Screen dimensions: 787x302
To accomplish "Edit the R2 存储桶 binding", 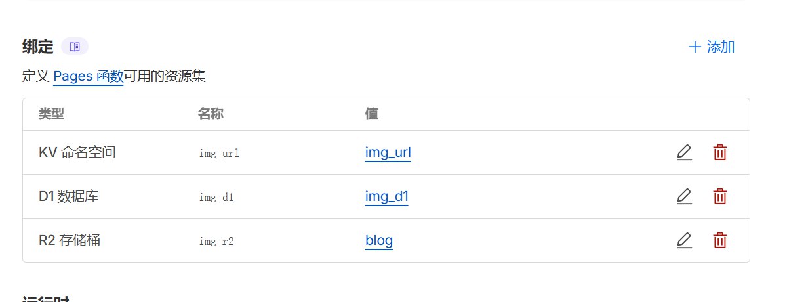I will tap(684, 240).
